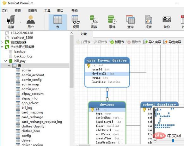Switch to the 对象 tab
Image resolution: width=184 pixels, height=146 pixels.
(84, 34)
